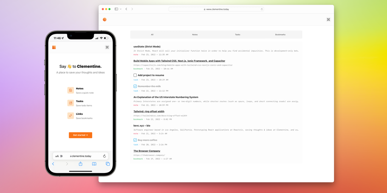Click the capacitorjs.com blog URL text

[183, 65]
